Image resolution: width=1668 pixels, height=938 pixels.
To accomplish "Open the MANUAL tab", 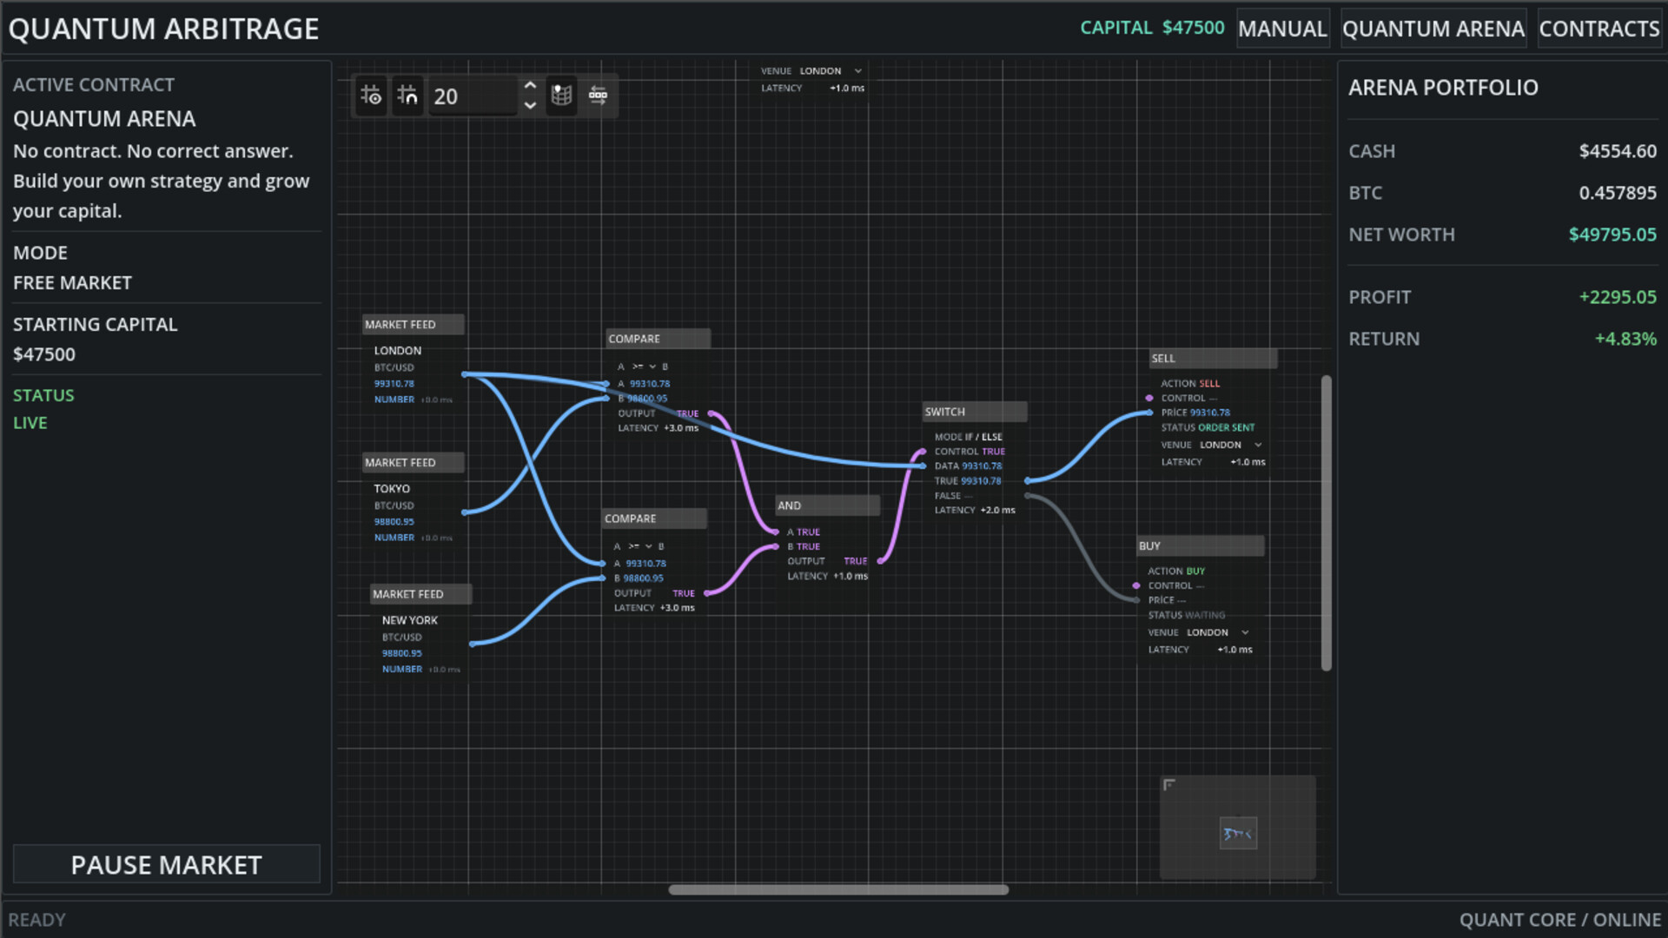I will [x=1282, y=29].
